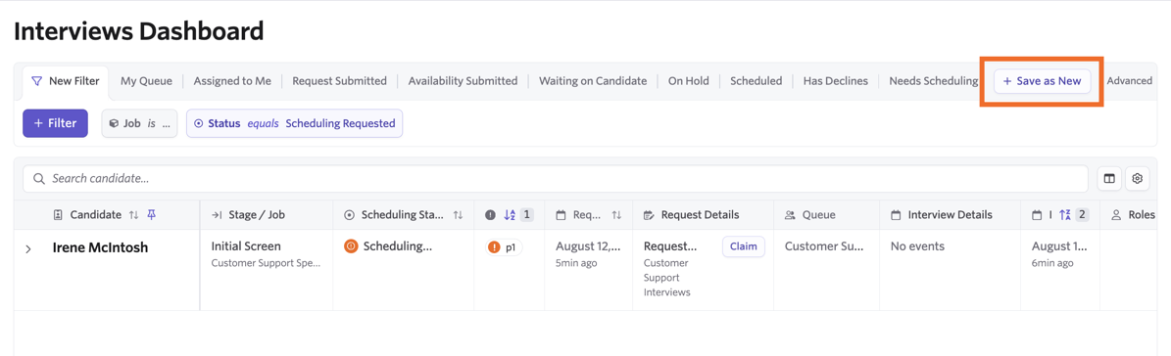1171x356 pixels.
Task: Click the priority sort A-Z icon
Action: (x=511, y=215)
